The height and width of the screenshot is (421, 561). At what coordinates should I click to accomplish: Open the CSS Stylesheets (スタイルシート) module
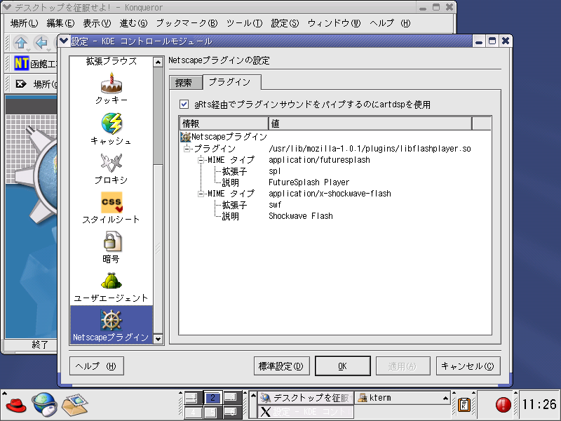pyautogui.click(x=111, y=208)
